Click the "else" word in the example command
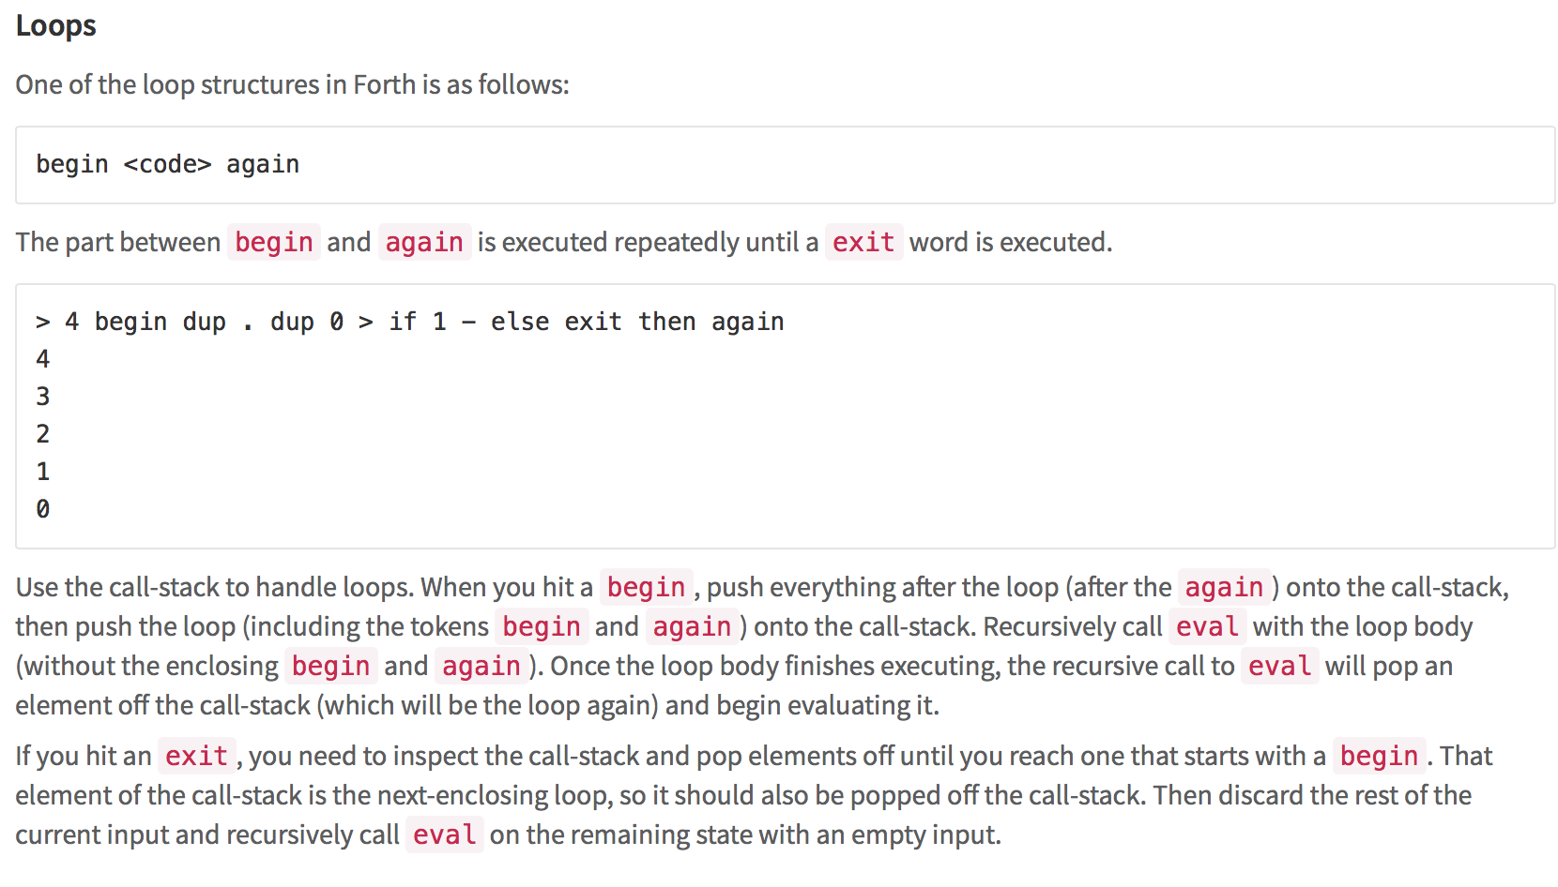 coord(519,323)
